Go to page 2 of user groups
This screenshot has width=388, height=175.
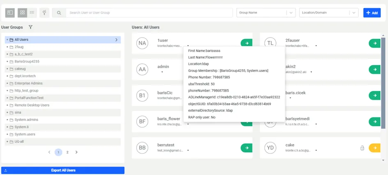pos(67,152)
